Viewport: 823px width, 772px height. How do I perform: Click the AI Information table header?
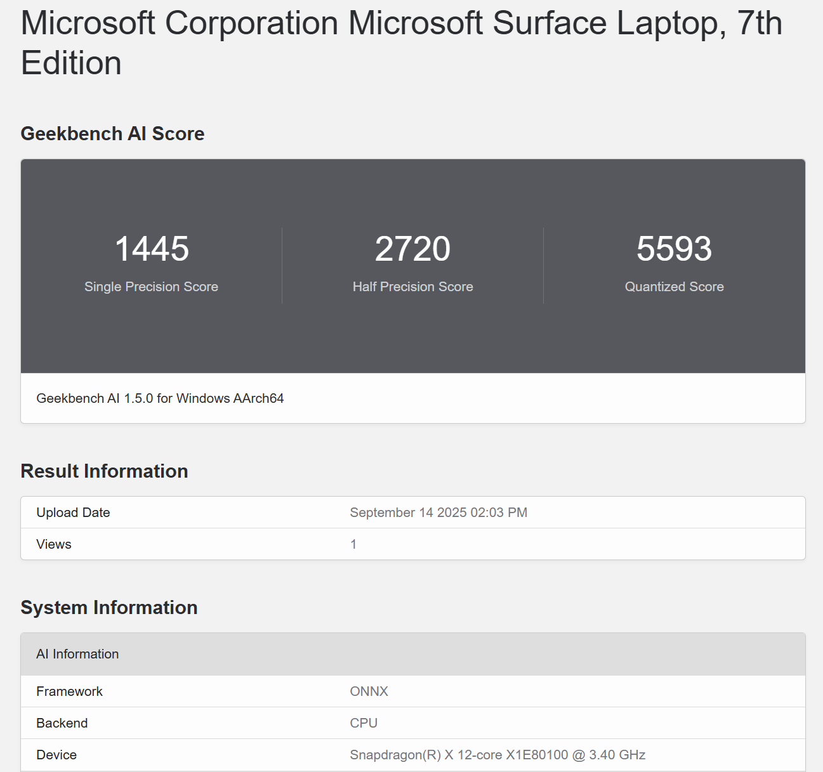[77, 654]
